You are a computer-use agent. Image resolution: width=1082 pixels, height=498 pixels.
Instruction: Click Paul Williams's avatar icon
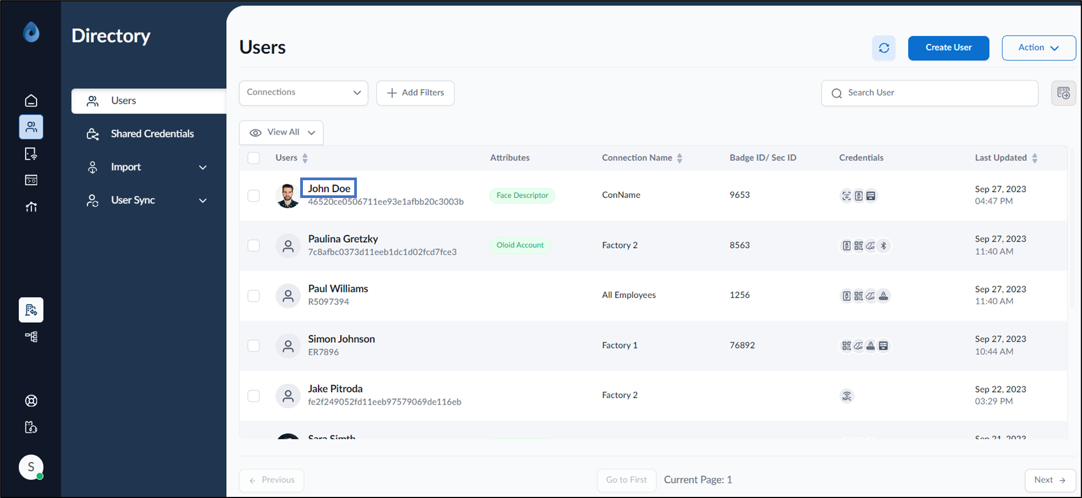(x=288, y=296)
